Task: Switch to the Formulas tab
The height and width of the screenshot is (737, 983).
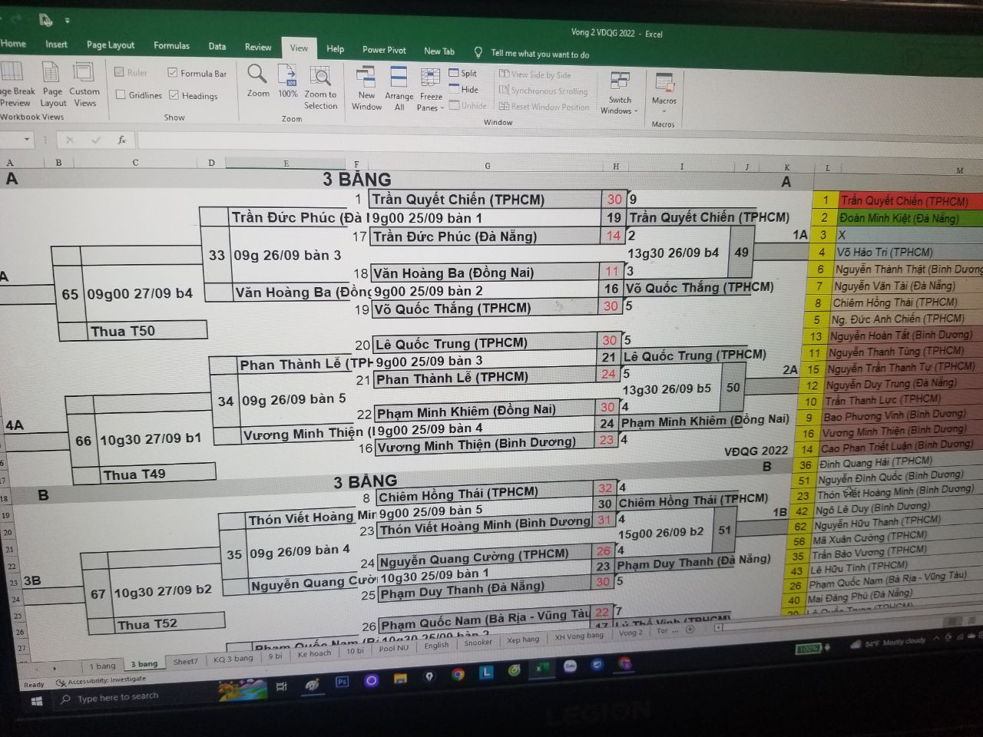Action: [171, 46]
